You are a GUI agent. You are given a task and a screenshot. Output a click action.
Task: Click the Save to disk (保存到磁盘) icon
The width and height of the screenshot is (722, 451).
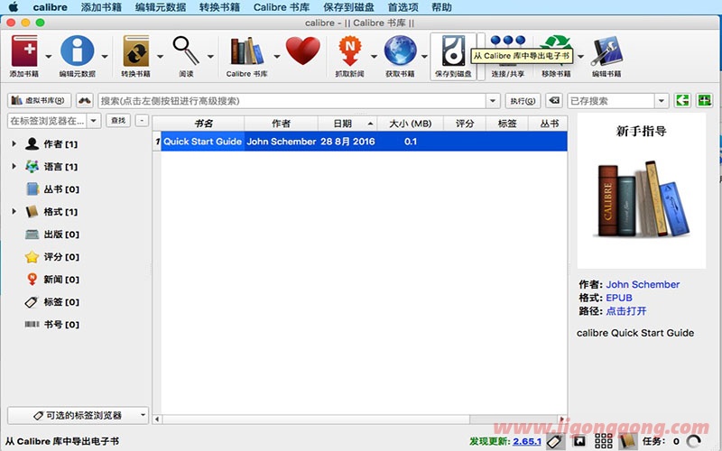453,51
